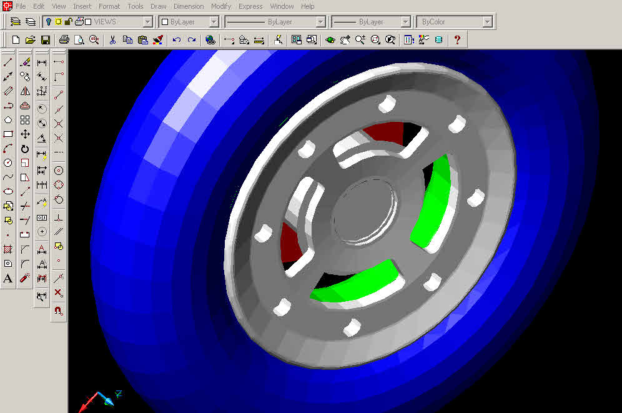Undo the last action
This screenshot has height=413, width=622.
(177, 39)
